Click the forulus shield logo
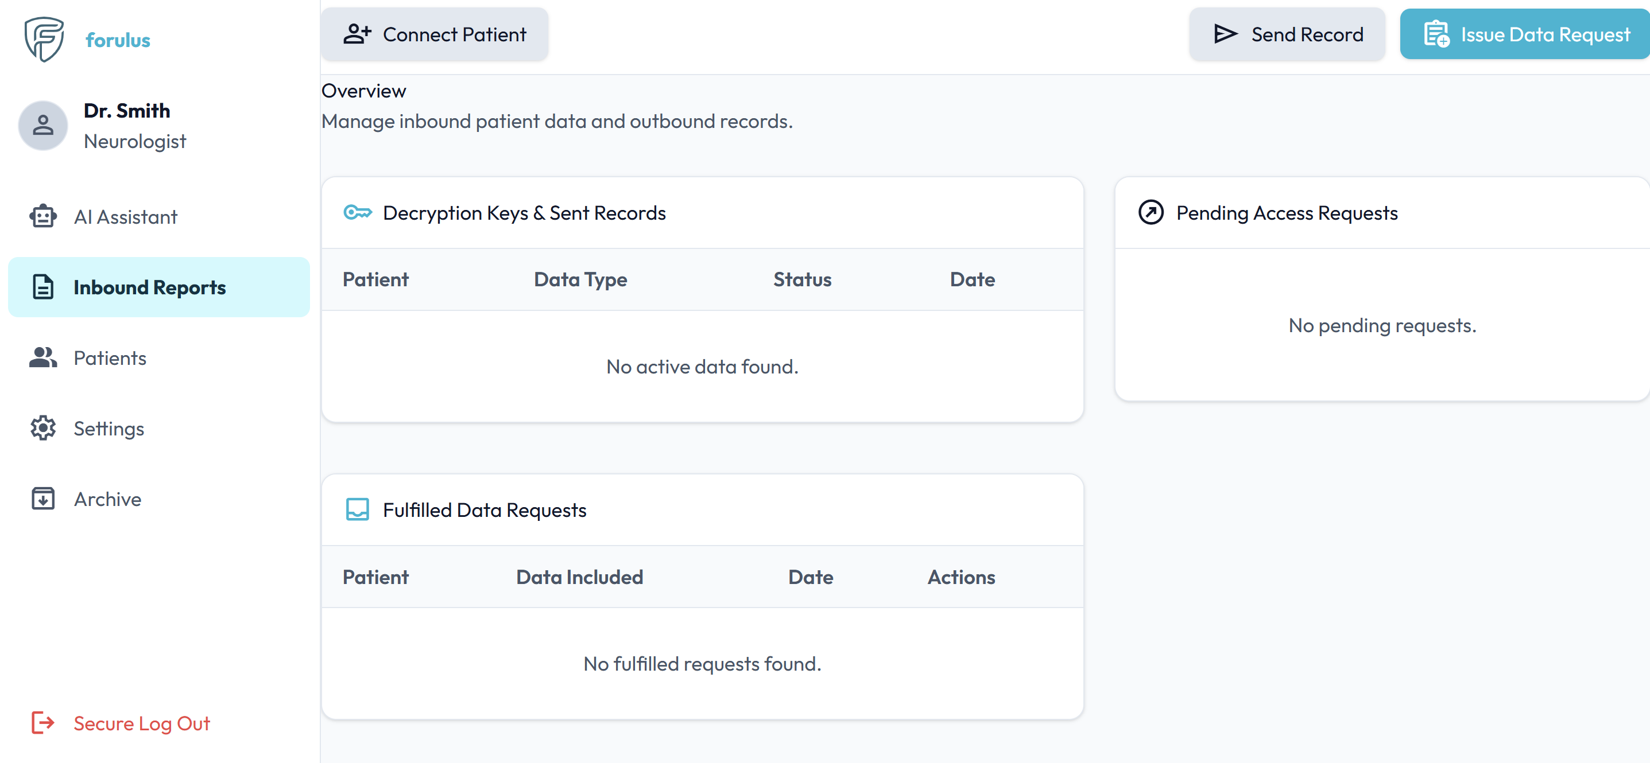This screenshot has width=1650, height=763. [x=44, y=39]
